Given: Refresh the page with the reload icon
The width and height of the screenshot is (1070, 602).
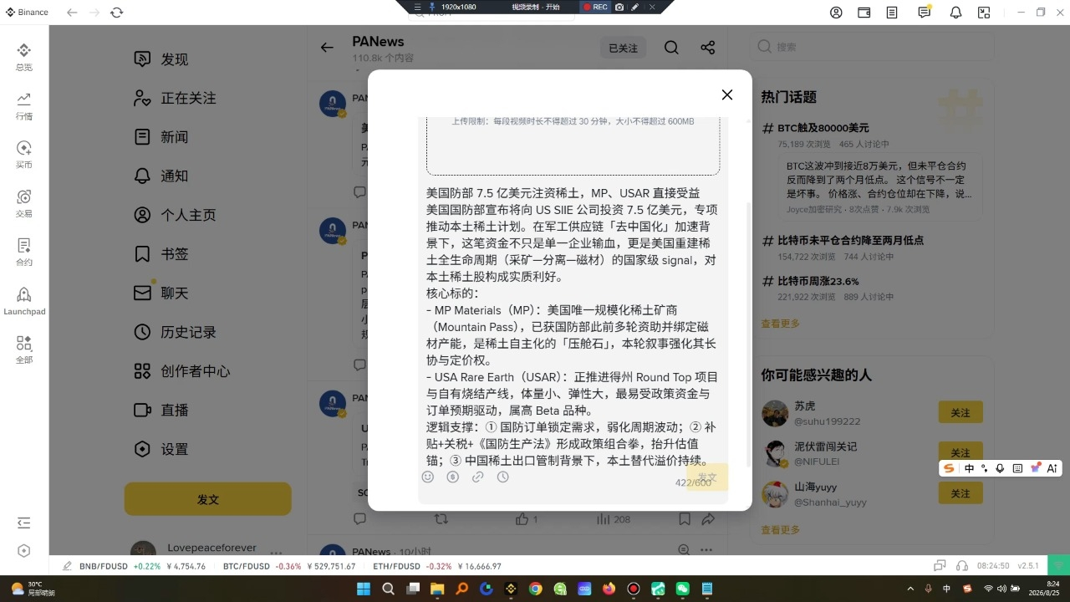Looking at the screenshot, I should tap(116, 13).
